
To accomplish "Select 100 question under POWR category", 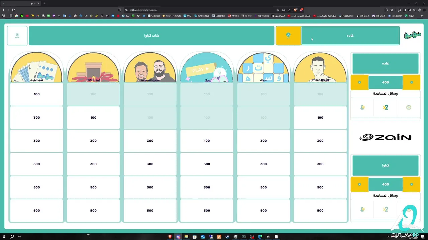I will coord(93,118).
